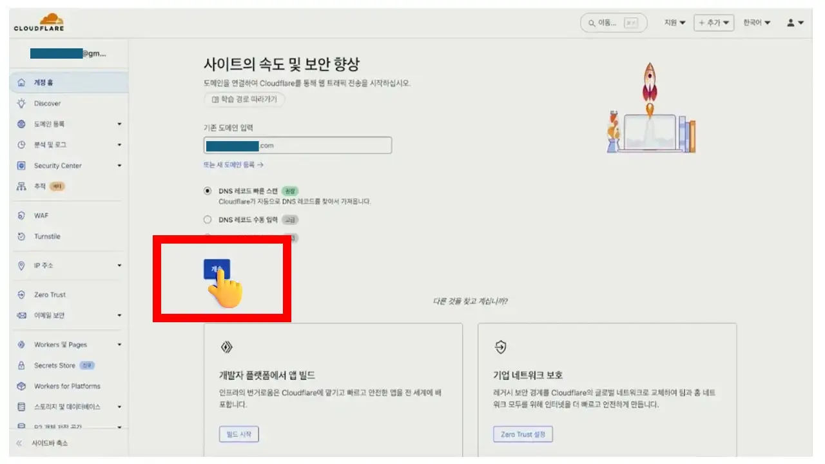This screenshot has height=464, width=825.
Task: Click the Cloudflare logo
Action: (x=39, y=23)
